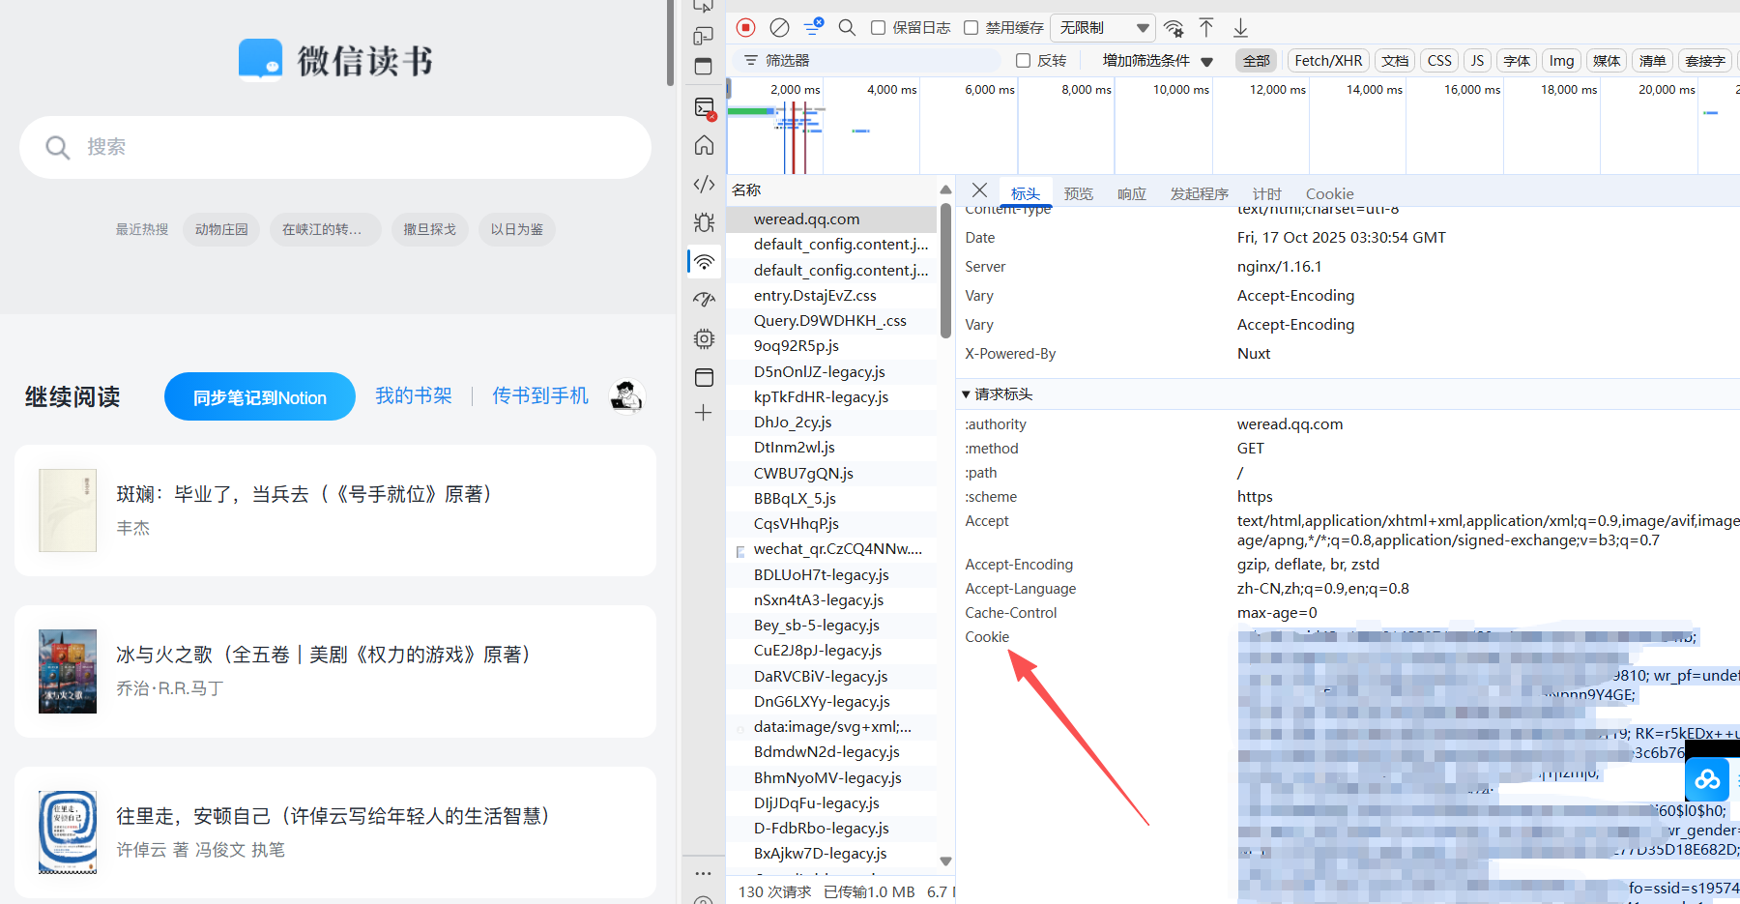The height and width of the screenshot is (904, 1740).
Task: Open the user avatar on WeRead
Action: pos(626,396)
